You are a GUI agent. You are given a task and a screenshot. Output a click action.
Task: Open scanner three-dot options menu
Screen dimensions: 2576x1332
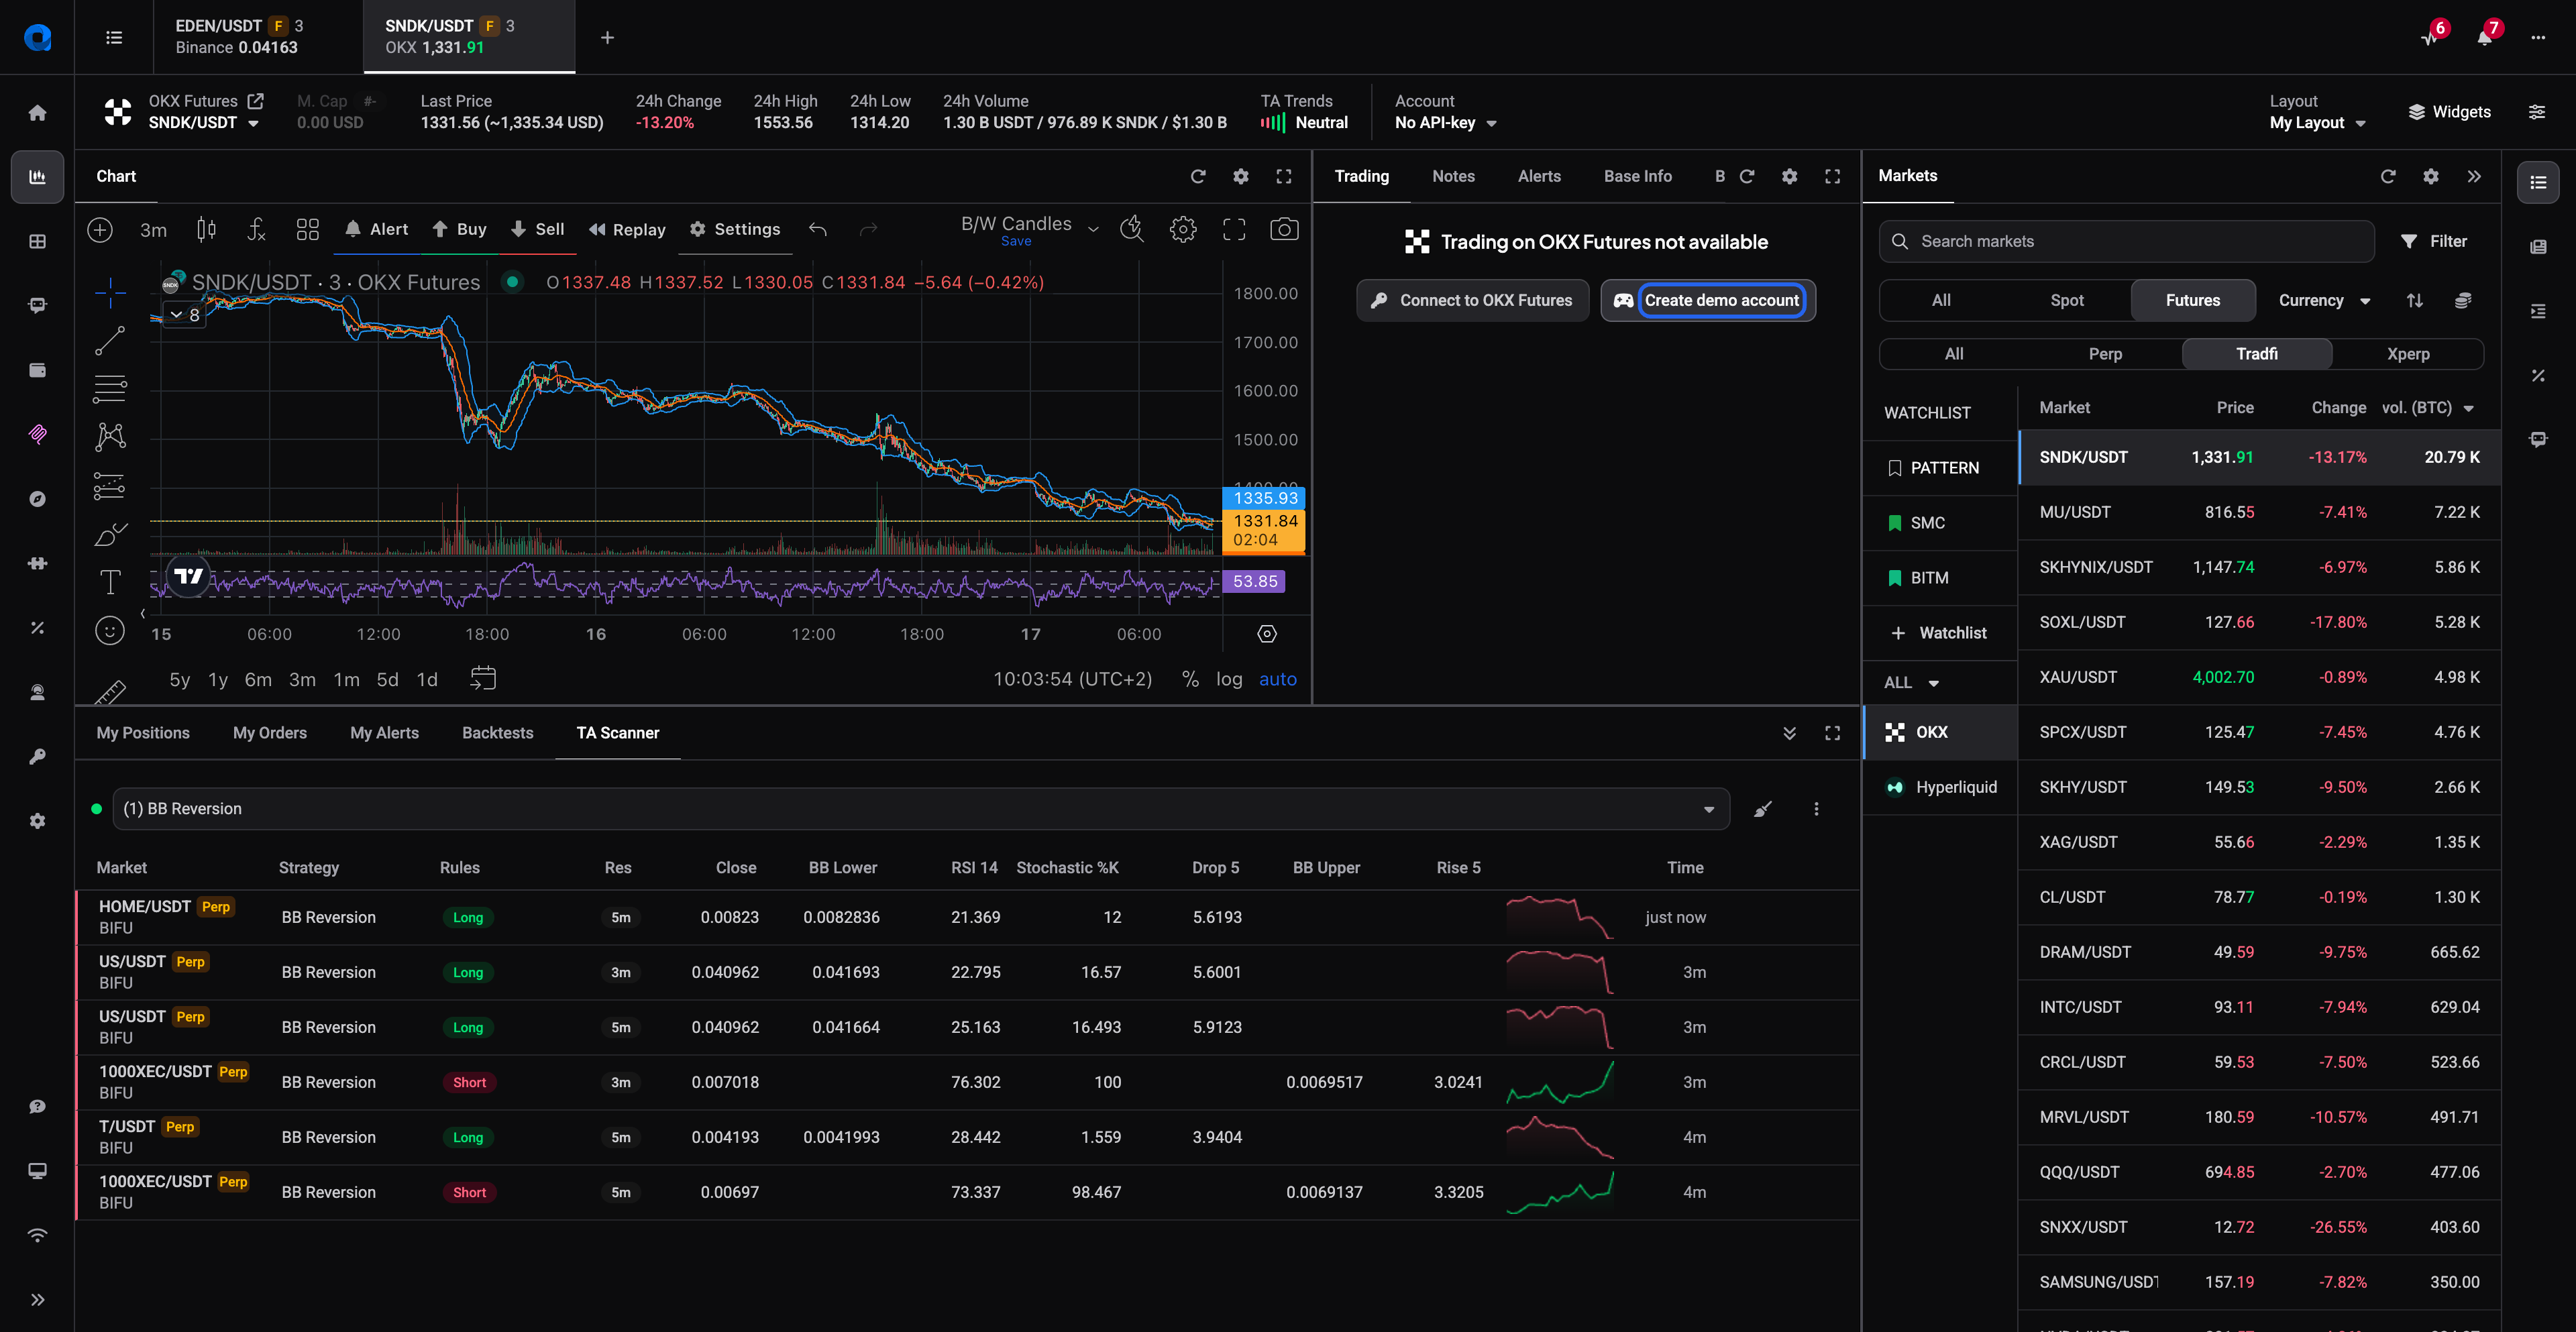tap(1816, 809)
